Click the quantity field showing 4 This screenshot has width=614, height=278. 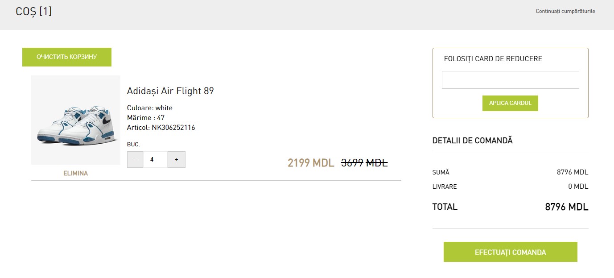point(155,160)
